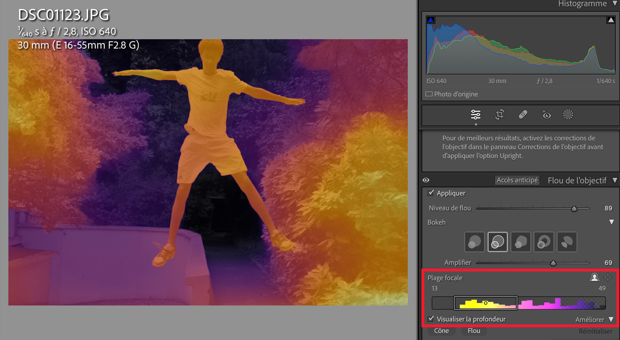
Task: Select the Crop overlay tool
Action: 500,115
